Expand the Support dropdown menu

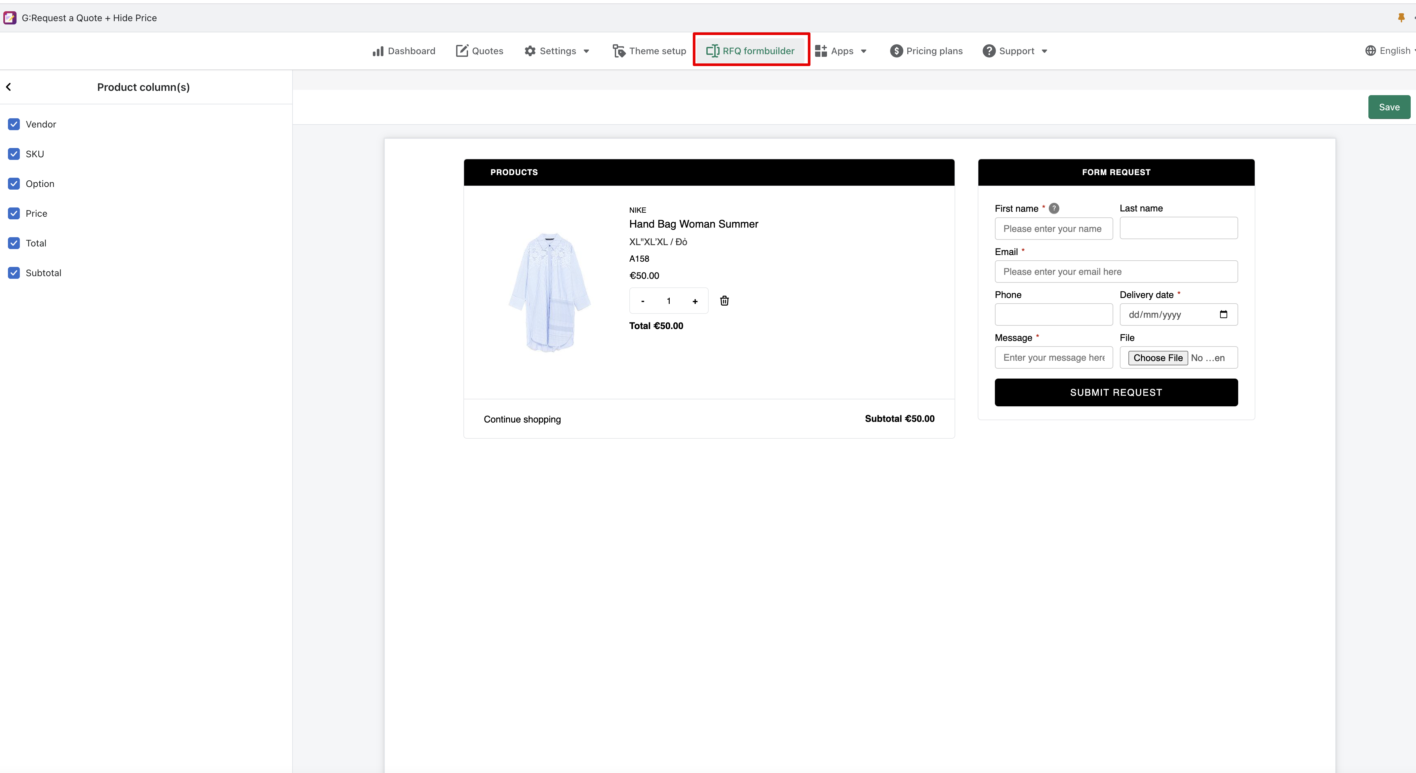point(1015,51)
